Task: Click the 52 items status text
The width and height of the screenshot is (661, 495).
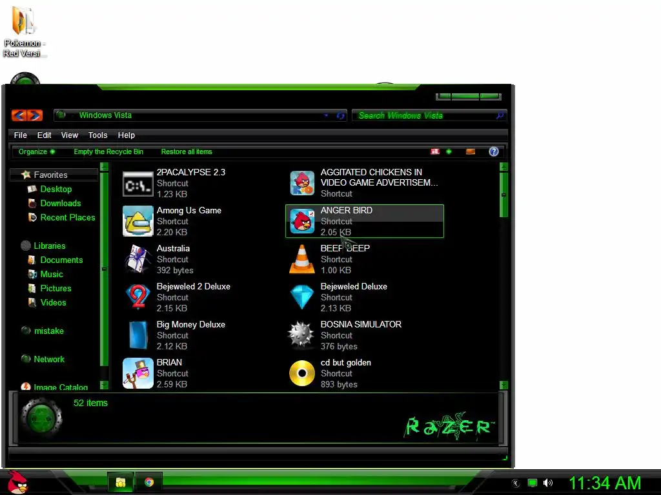Action: click(90, 403)
